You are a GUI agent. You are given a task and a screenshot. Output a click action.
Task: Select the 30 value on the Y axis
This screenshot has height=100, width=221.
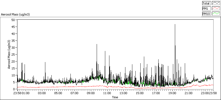tap(13, 47)
